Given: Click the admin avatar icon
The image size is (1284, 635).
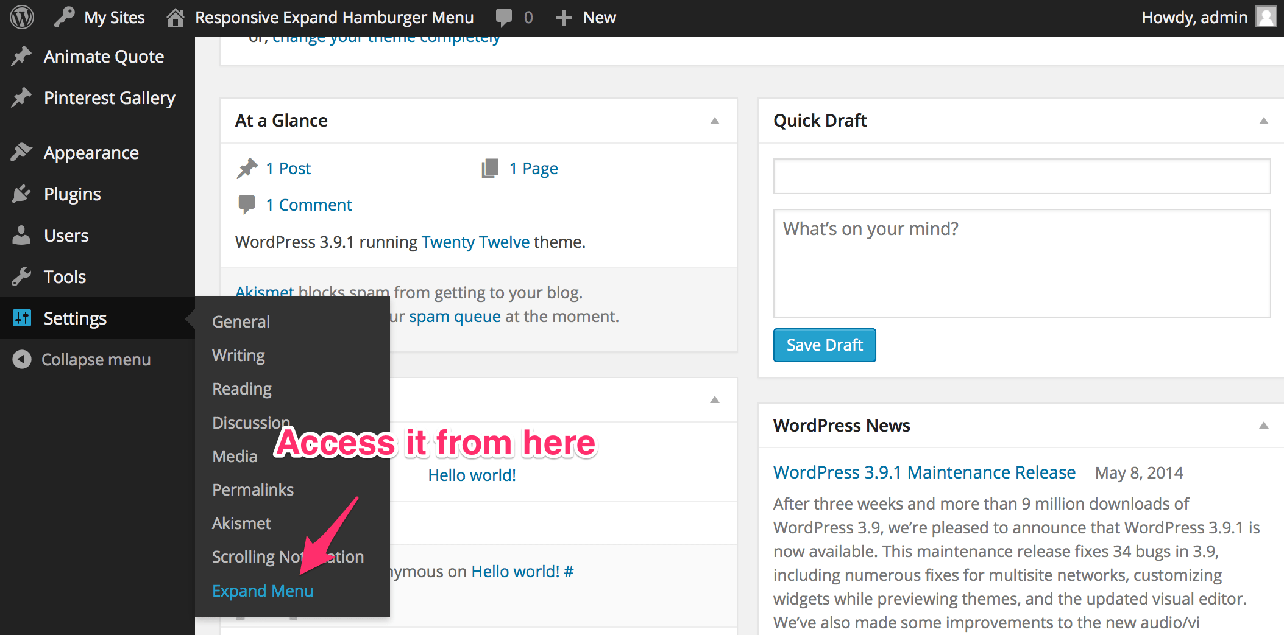Looking at the screenshot, I should 1266,17.
